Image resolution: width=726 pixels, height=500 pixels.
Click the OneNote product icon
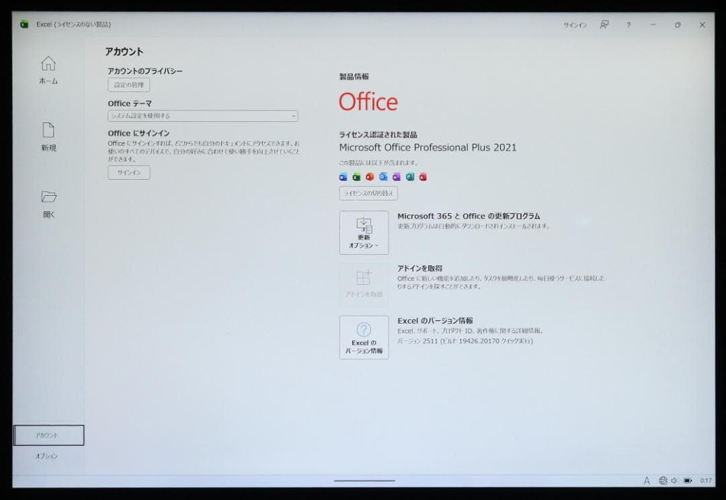(x=397, y=176)
